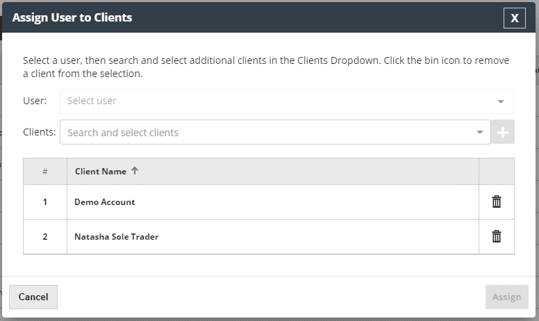Close the Assign User to Clients dialog
Image resolution: width=539 pixels, height=321 pixels.
pos(514,18)
